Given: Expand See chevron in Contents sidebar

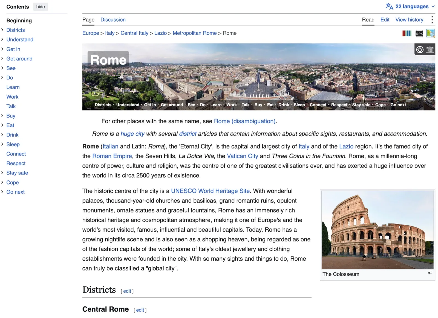Looking at the screenshot, I should point(2,68).
